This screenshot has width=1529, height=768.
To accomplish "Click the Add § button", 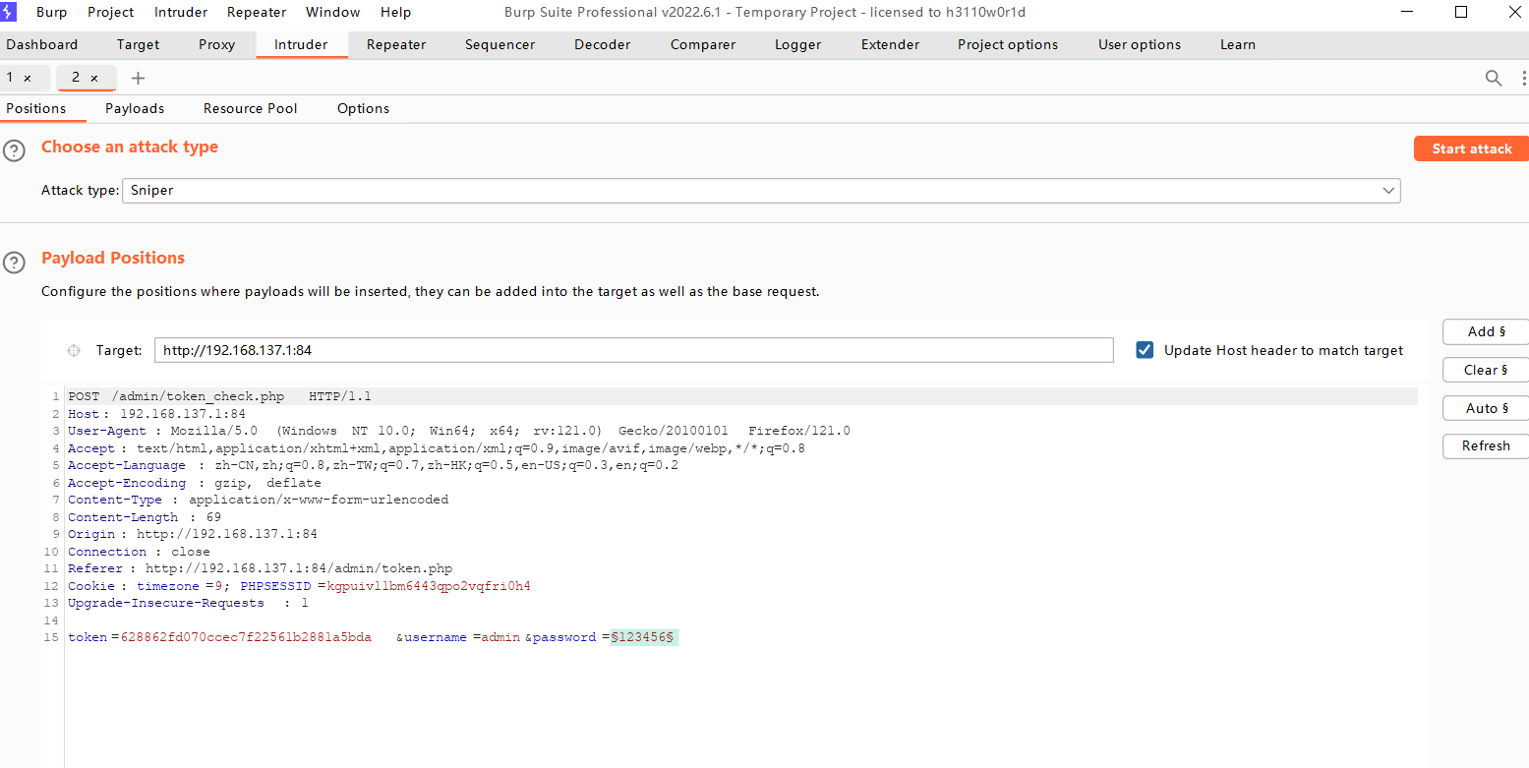I will [1486, 331].
